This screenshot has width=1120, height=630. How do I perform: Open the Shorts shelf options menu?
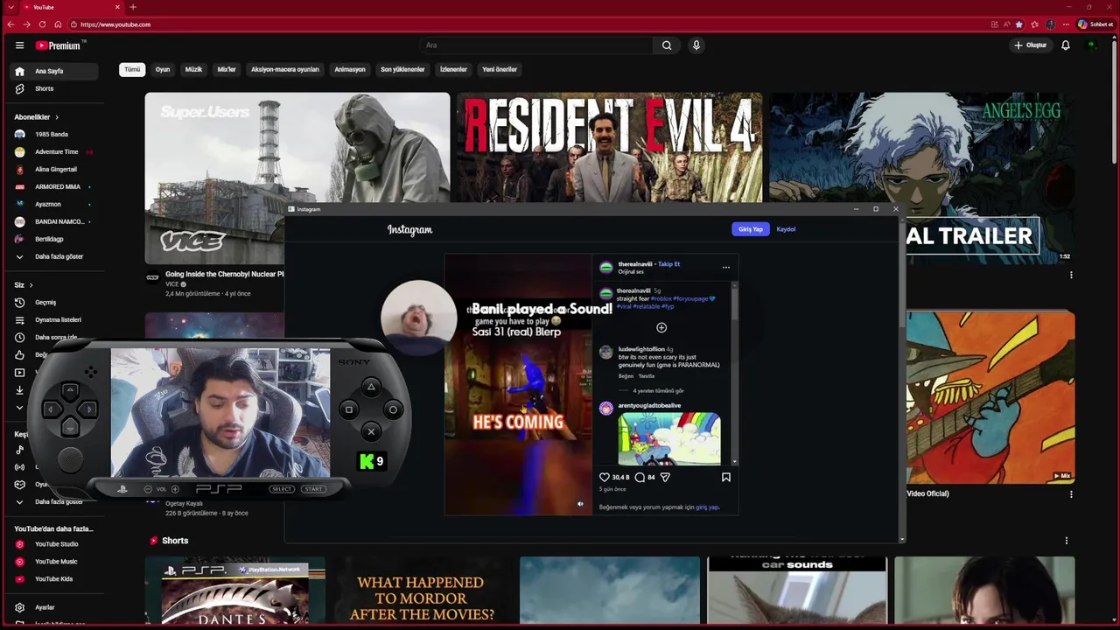[1066, 541]
